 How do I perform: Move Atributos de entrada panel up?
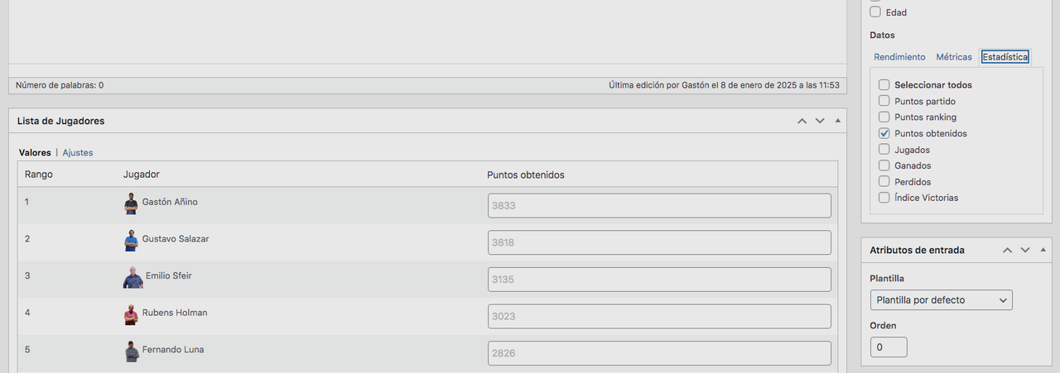pos(1007,250)
